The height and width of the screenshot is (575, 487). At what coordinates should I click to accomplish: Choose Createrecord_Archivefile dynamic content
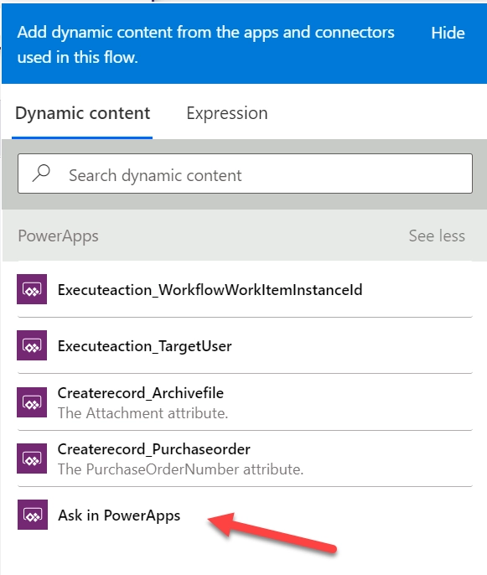pos(245,402)
